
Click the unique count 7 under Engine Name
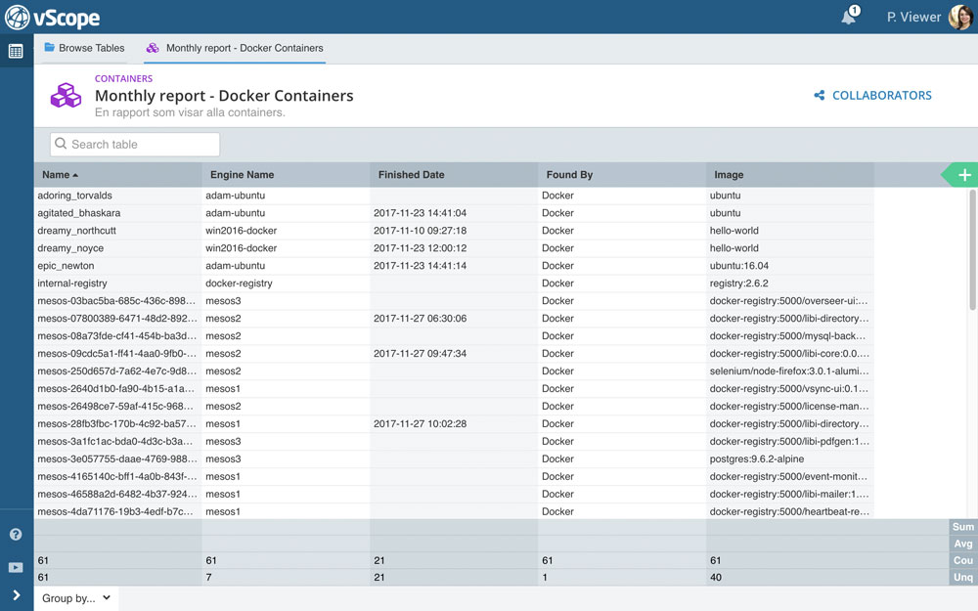(x=209, y=578)
